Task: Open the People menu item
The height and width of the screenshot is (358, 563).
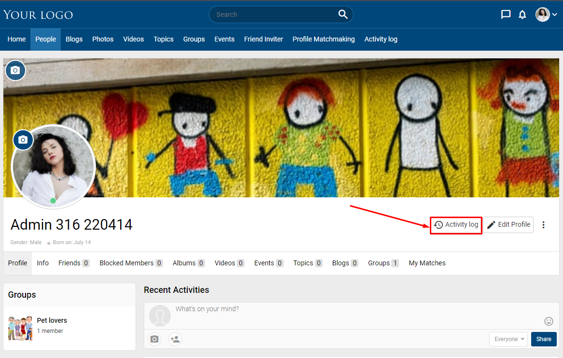Action: tap(46, 39)
